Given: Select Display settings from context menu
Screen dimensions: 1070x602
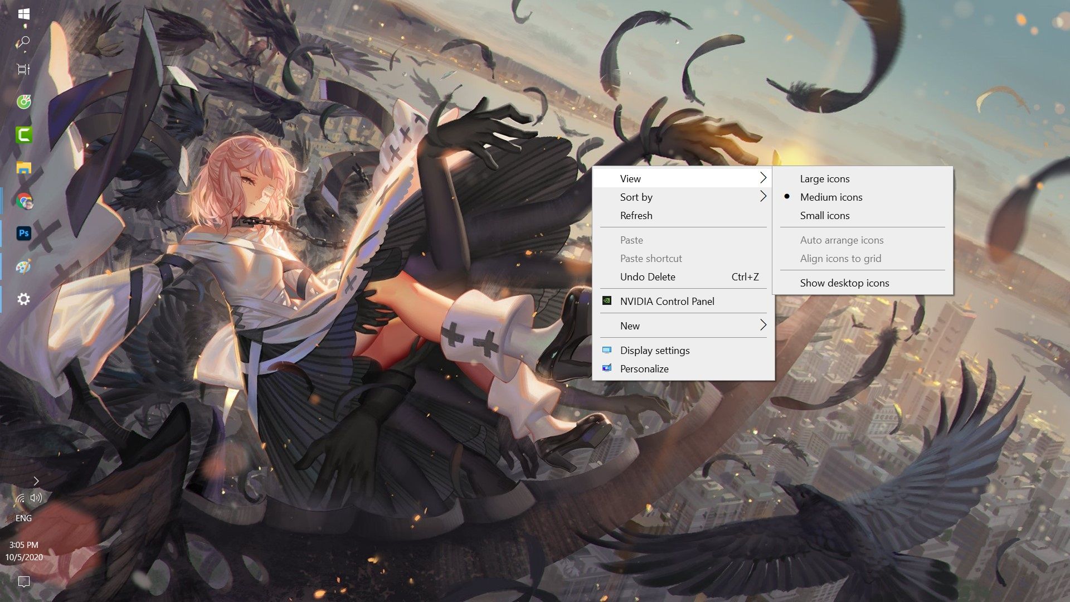Looking at the screenshot, I should [x=654, y=350].
